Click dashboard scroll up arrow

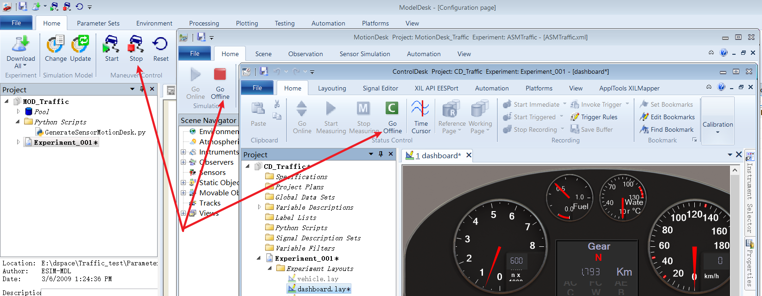735,170
